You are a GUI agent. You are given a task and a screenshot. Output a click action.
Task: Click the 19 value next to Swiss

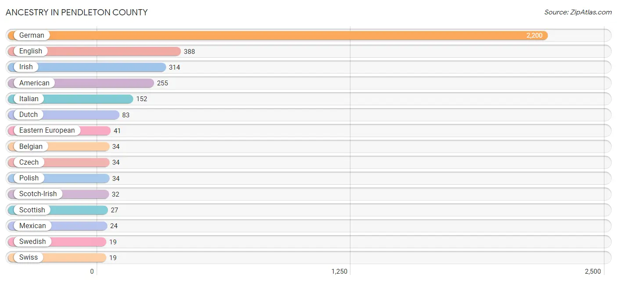tap(113, 258)
